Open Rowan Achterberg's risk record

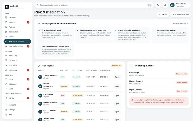117,86
